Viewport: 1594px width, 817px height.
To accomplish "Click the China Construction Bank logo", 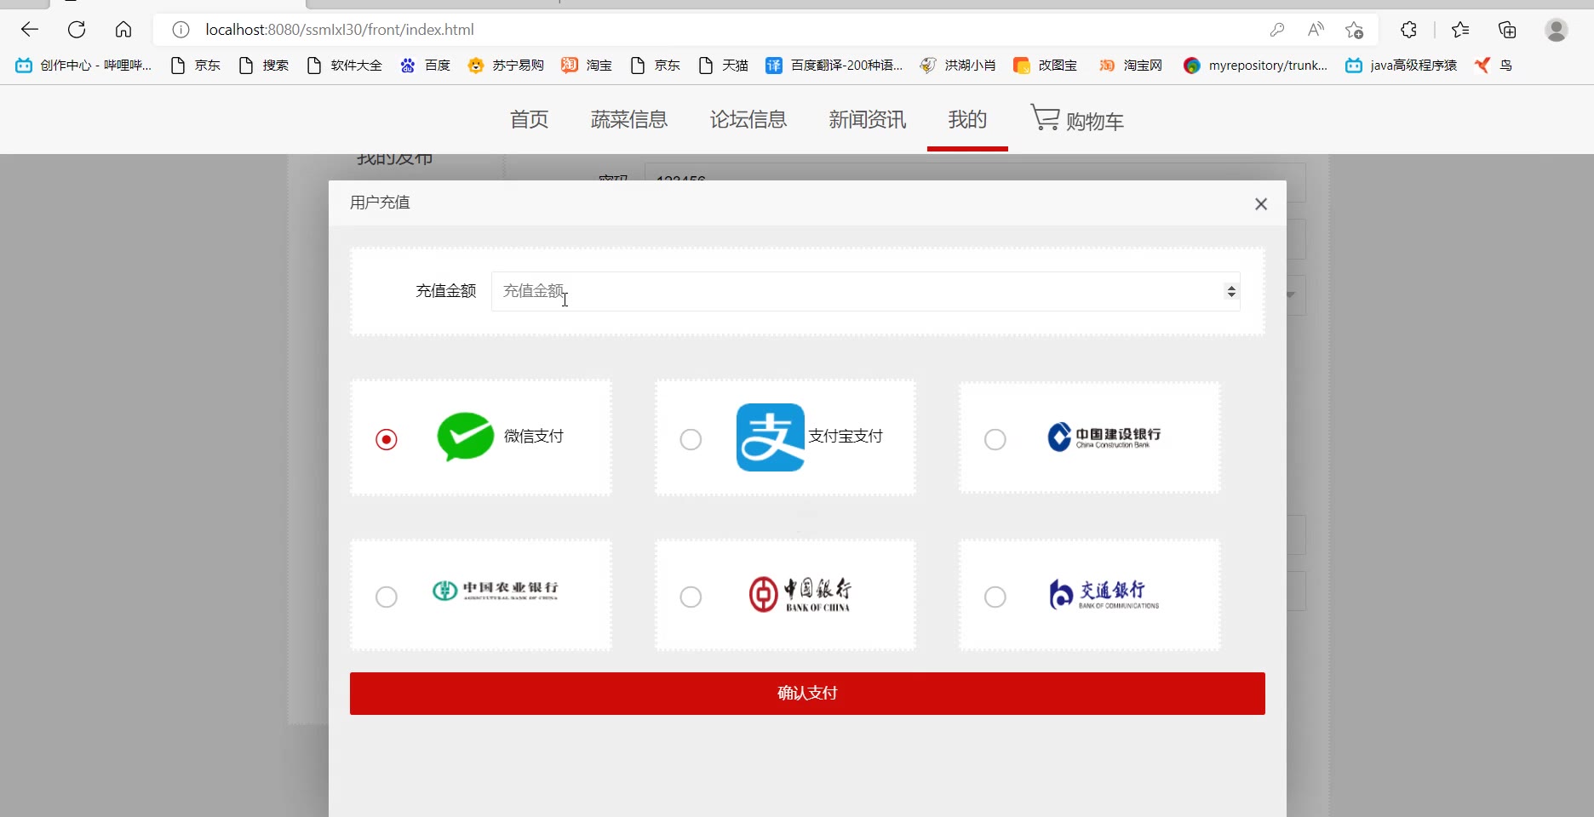I will [1104, 437].
